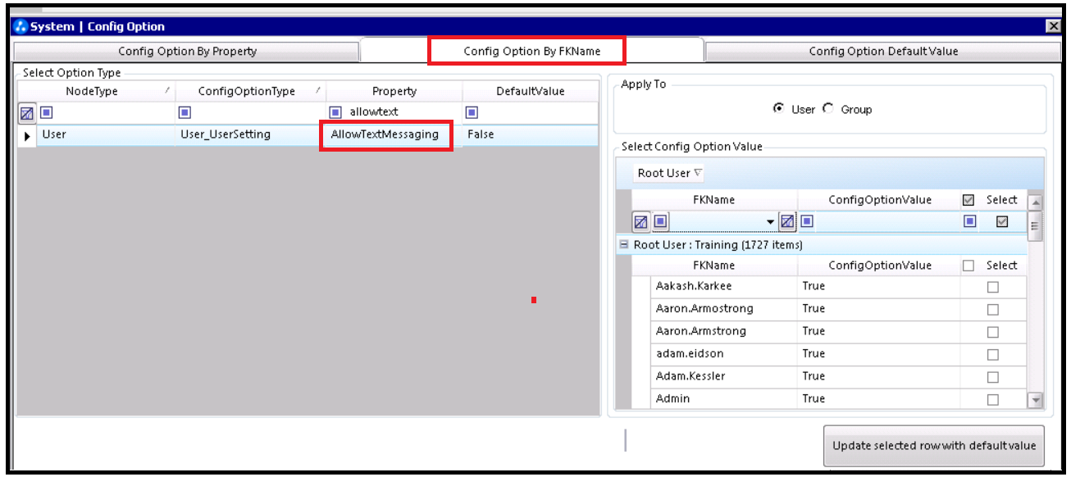Switch to Config Option By Property tab
Screen dimensions: 1071x477
pyautogui.click(x=187, y=51)
